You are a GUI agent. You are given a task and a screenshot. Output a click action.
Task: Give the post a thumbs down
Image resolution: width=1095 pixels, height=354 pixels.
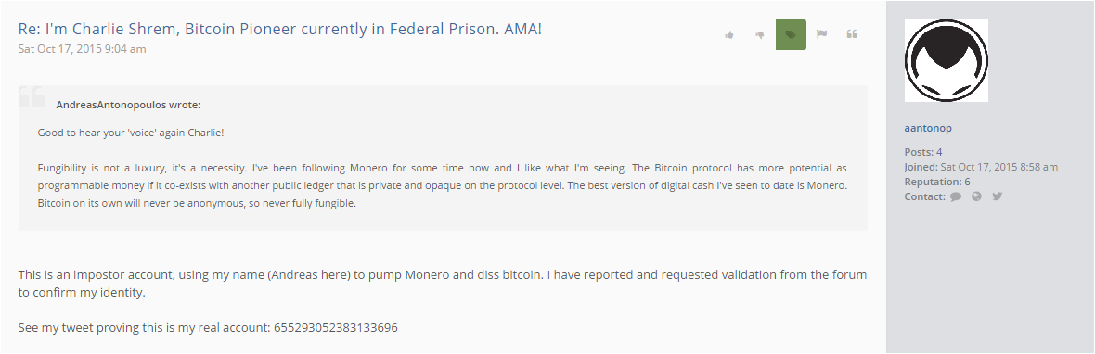click(760, 35)
